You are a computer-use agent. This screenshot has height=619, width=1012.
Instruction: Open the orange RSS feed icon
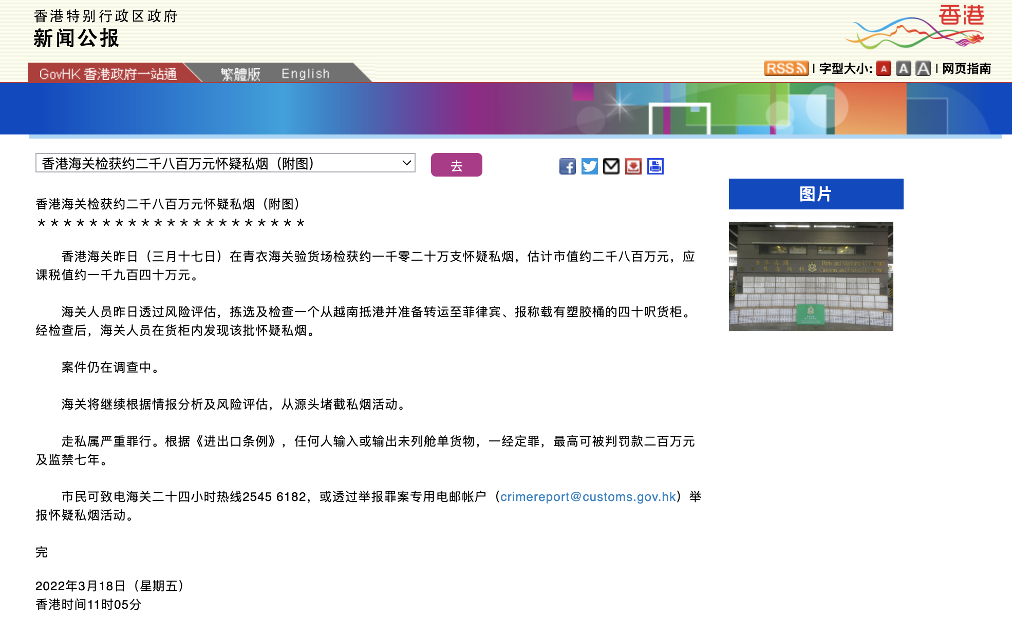785,68
